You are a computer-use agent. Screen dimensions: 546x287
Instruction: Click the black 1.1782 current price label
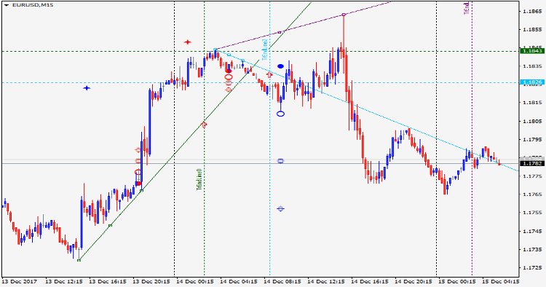tap(531, 163)
